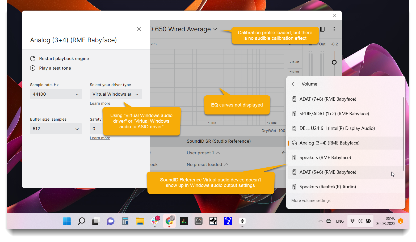Viewport: 416px width, 242px height.
Task: Open the notification badge showing 2
Action: (401, 221)
